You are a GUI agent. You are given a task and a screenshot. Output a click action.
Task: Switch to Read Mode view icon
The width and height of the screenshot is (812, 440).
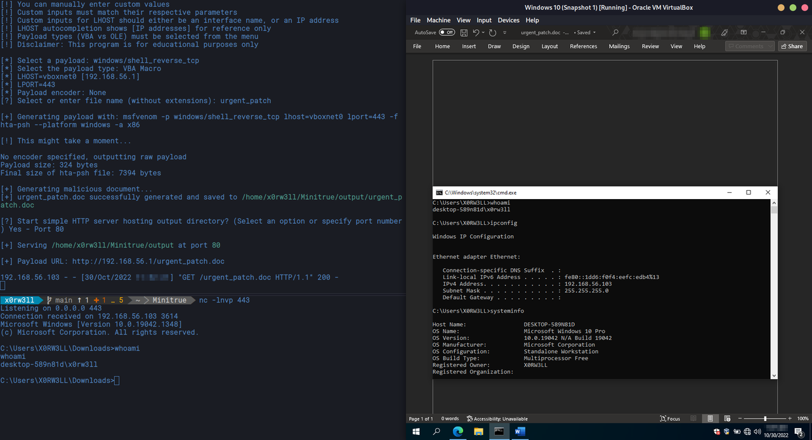click(x=694, y=418)
